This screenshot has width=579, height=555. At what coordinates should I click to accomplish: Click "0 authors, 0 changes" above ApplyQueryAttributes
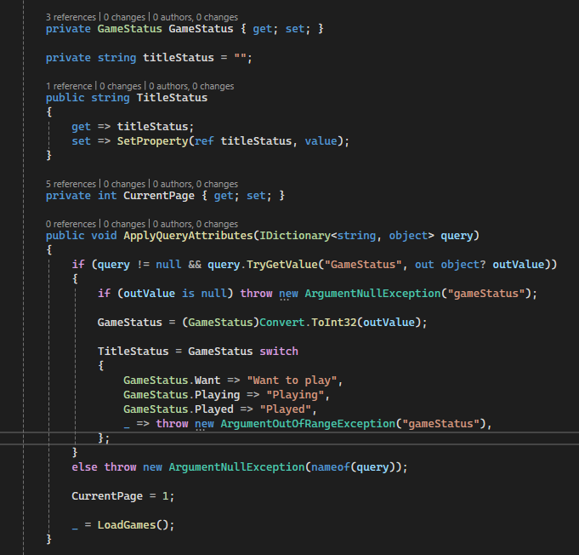(196, 224)
